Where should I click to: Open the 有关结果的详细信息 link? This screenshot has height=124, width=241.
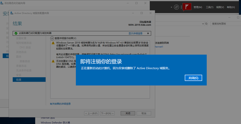point(60,104)
